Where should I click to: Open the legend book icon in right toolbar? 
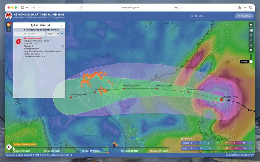pyautogui.click(x=251, y=51)
